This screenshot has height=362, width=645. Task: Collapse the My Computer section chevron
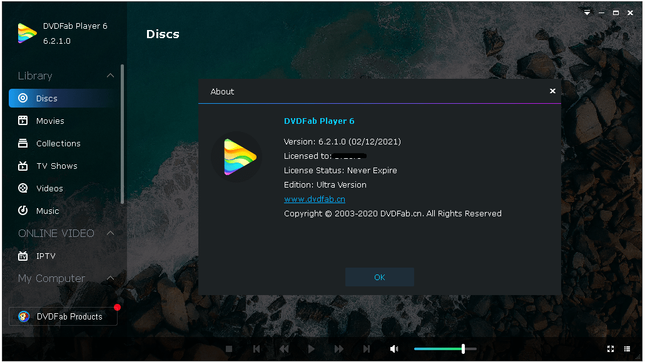click(x=110, y=278)
